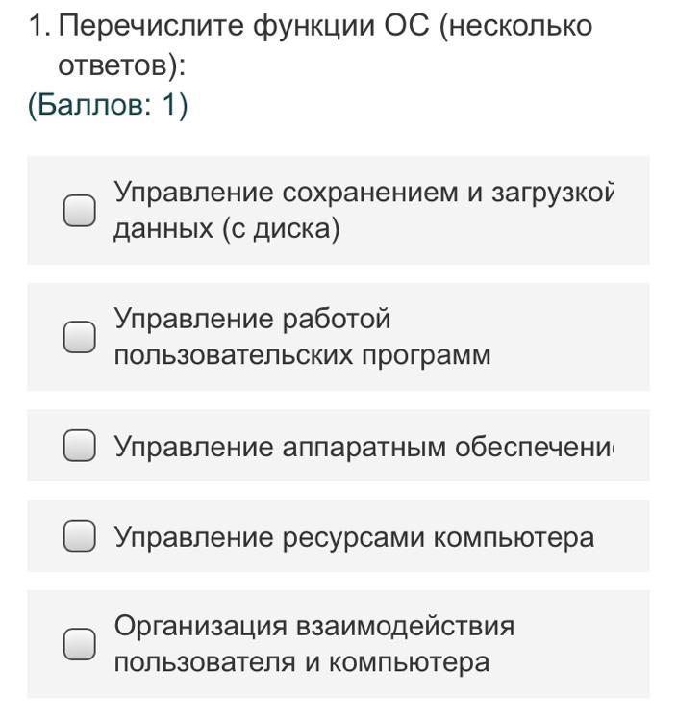Mark the 'Организация взаимодействия пользователя и компьютера' checkbox
This screenshot has width=677, height=723.
tap(80, 644)
